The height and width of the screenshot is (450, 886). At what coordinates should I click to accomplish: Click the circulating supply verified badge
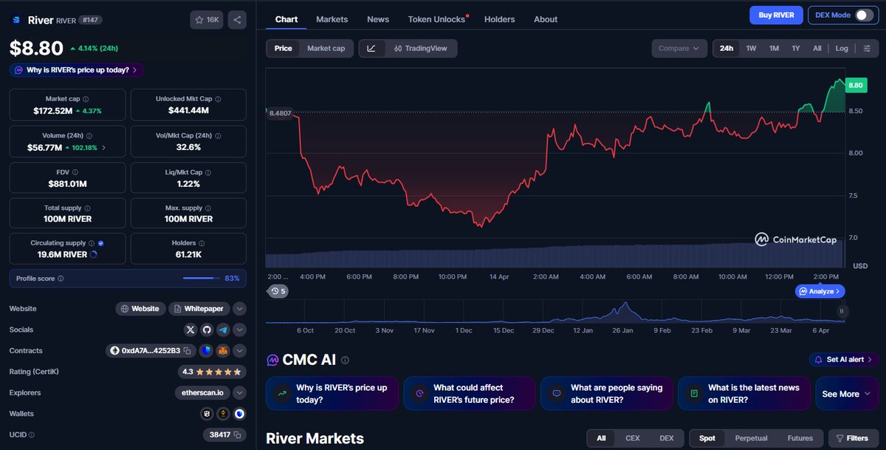tap(100, 242)
